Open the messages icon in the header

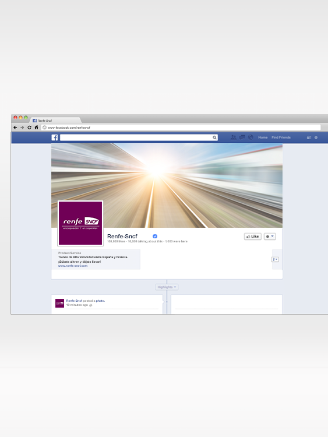point(242,137)
